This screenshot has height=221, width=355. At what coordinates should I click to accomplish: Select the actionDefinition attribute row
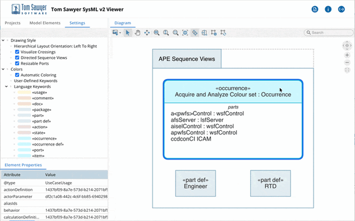point(54,189)
